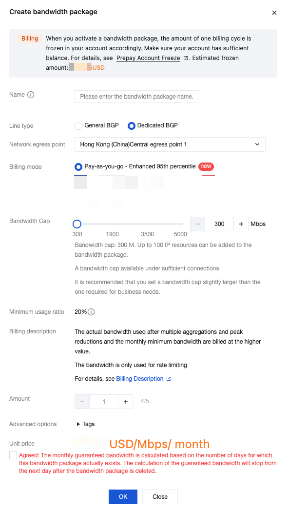This screenshot has width=288, height=512.
Task: Open the Billing Description link
Action: 139,379
